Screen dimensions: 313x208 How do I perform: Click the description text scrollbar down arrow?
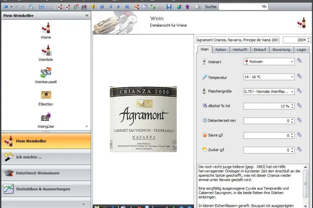pos(306,206)
